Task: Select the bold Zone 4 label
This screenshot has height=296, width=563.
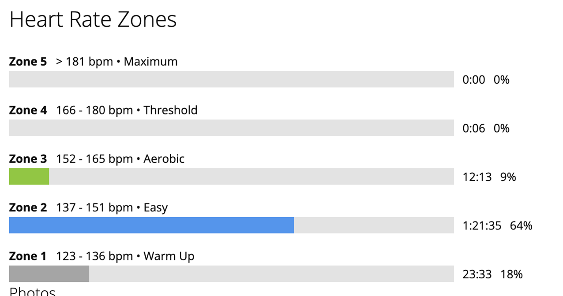Action: (x=28, y=110)
